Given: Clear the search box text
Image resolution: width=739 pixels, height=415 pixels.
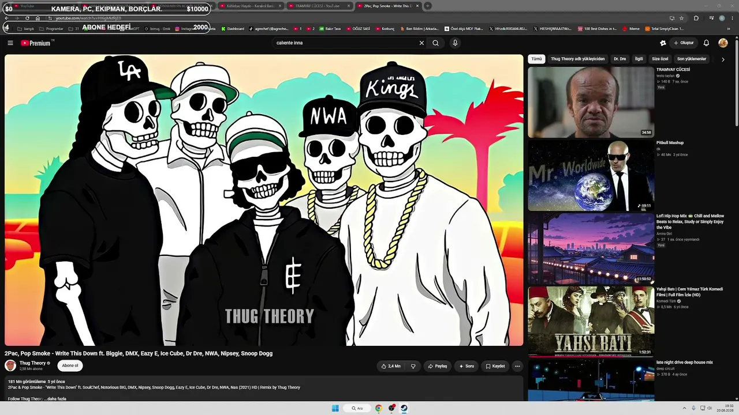Looking at the screenshot, I should pos(421,43).
